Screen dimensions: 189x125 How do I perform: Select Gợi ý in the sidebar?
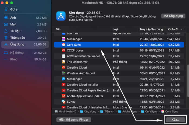(25, 9)
